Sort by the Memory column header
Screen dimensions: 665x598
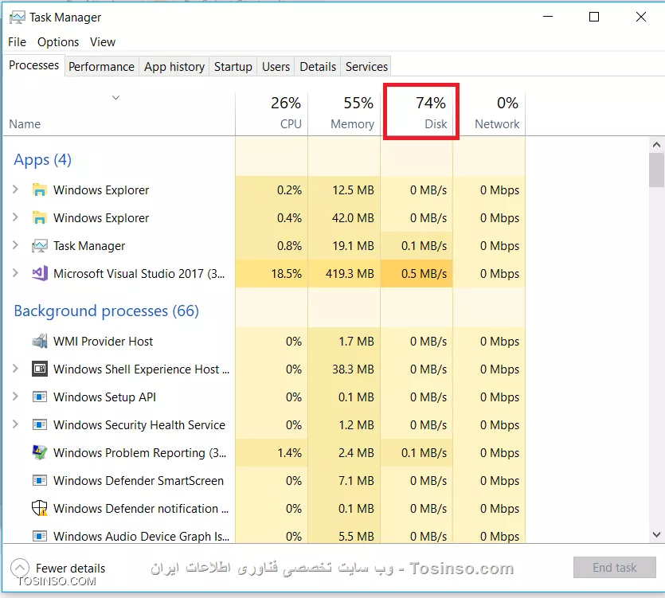coord(344,113)
